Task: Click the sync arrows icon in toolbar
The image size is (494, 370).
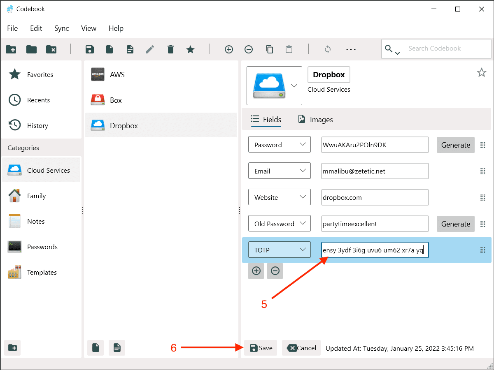Action: 328,49
